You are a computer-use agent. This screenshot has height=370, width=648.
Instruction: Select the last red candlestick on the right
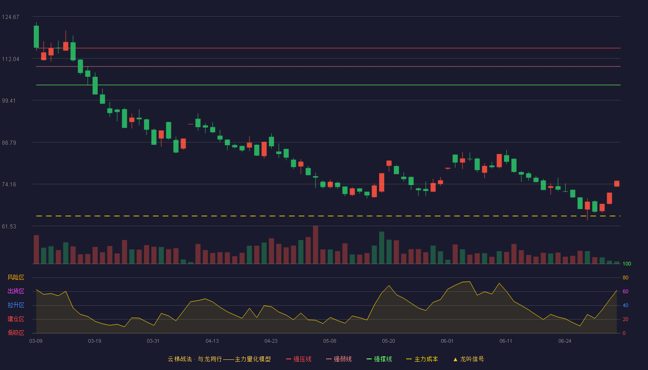(617, 184)
